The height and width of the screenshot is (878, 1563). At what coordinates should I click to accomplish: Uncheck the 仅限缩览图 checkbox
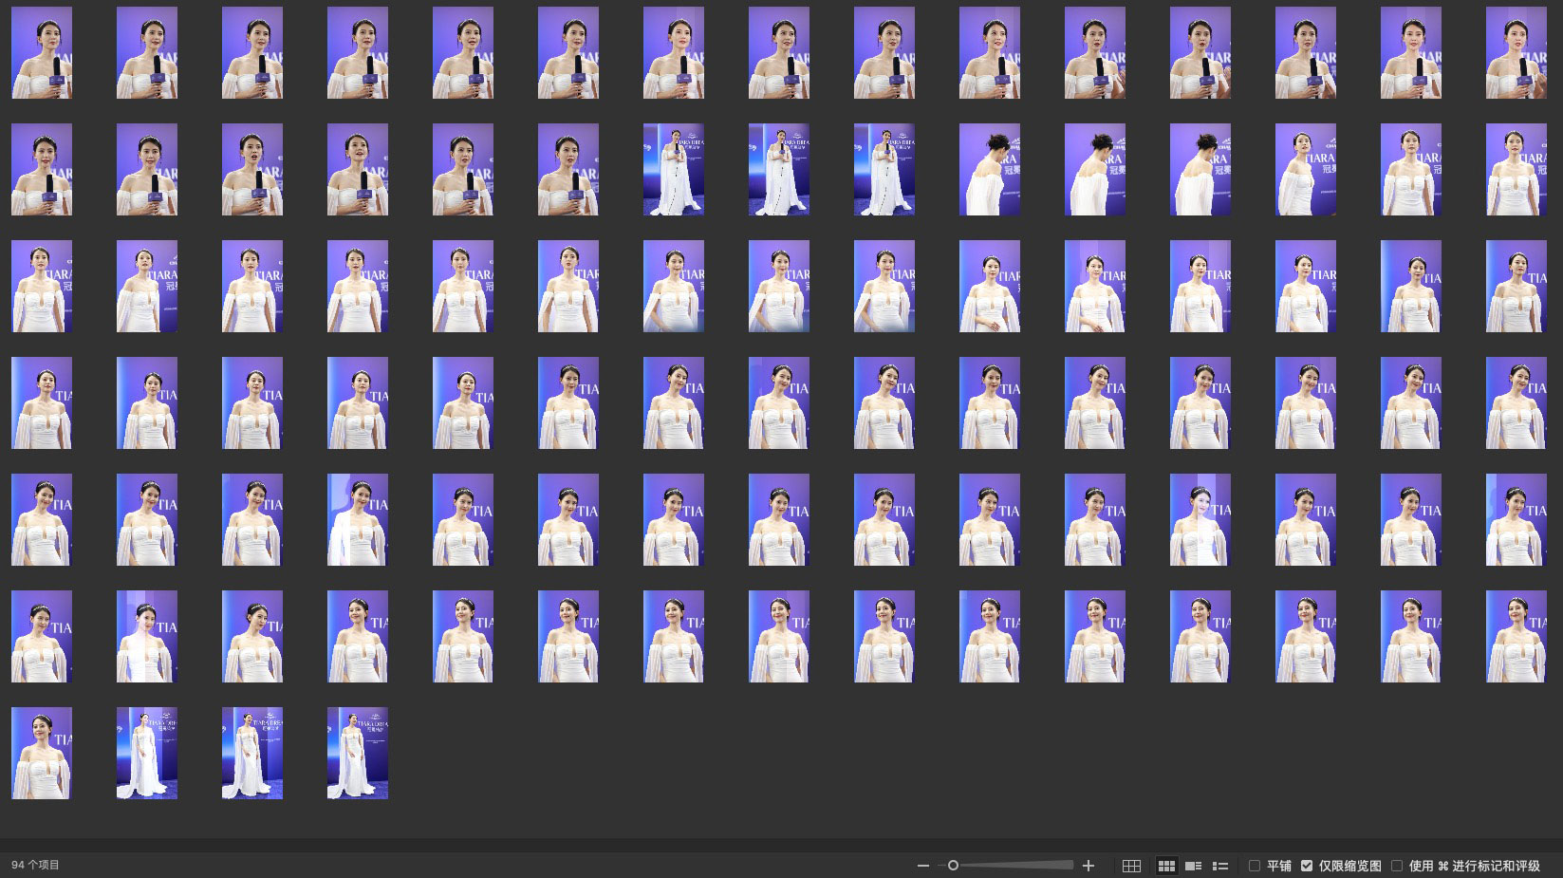tap(1307, 866)
